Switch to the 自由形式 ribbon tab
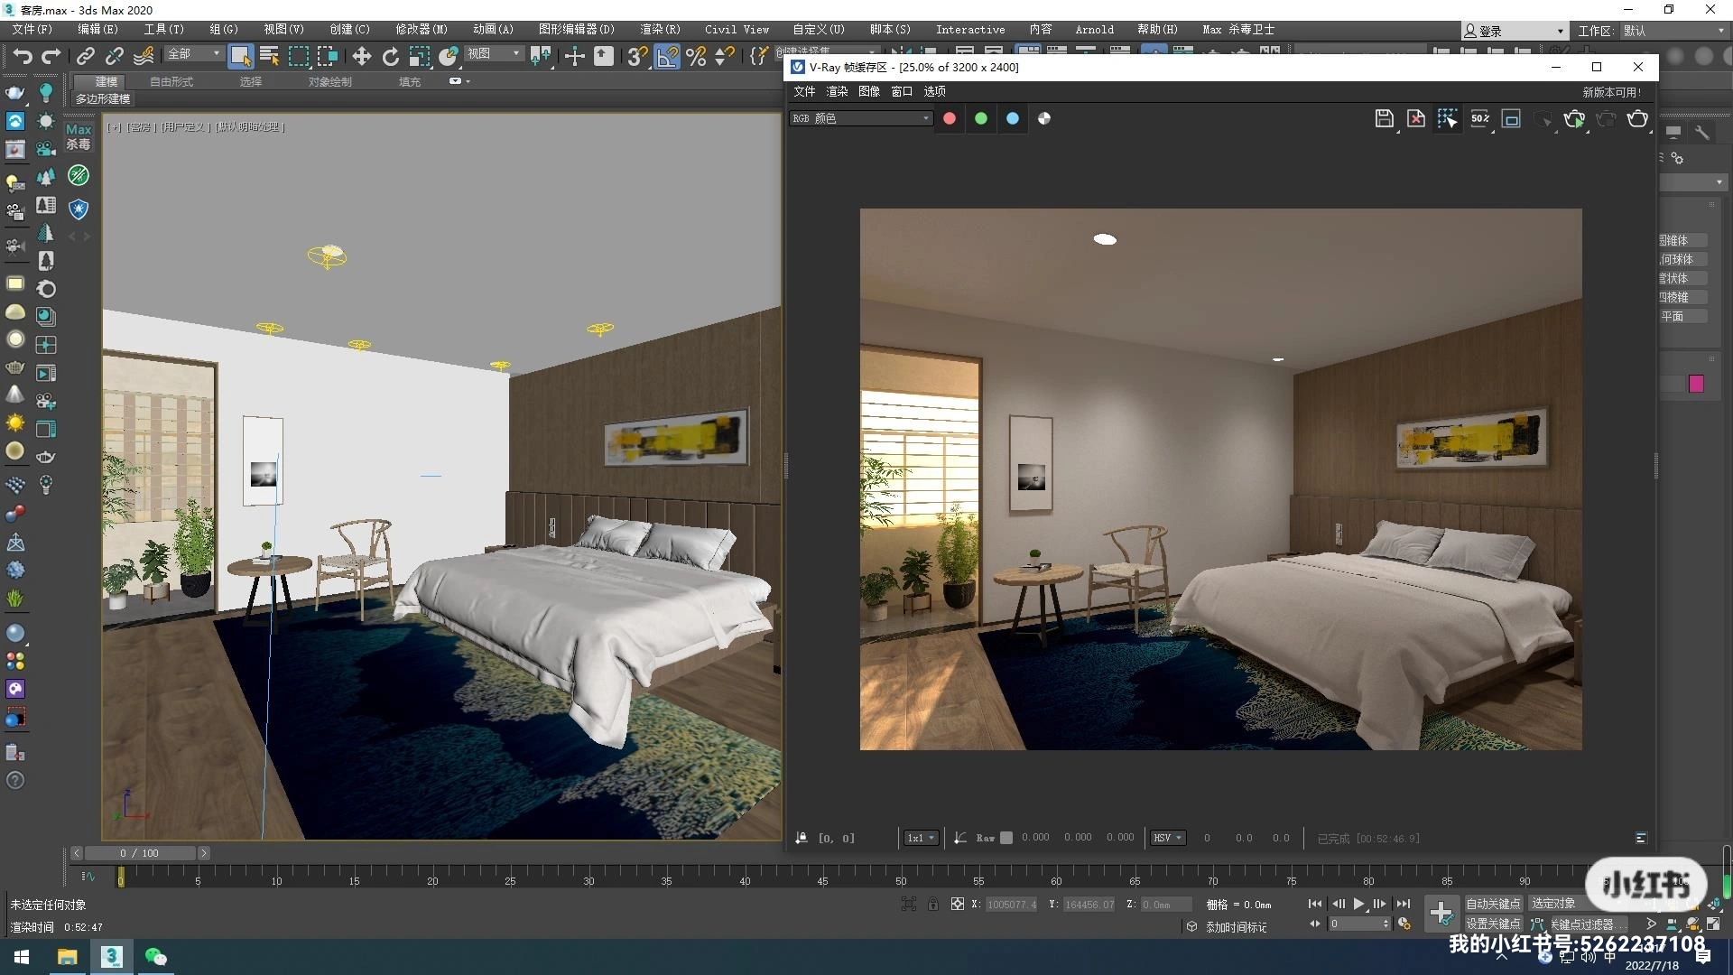Screen dimensions: 1733x975 (171, 81)
